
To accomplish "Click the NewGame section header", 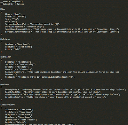I will (4, 85).
